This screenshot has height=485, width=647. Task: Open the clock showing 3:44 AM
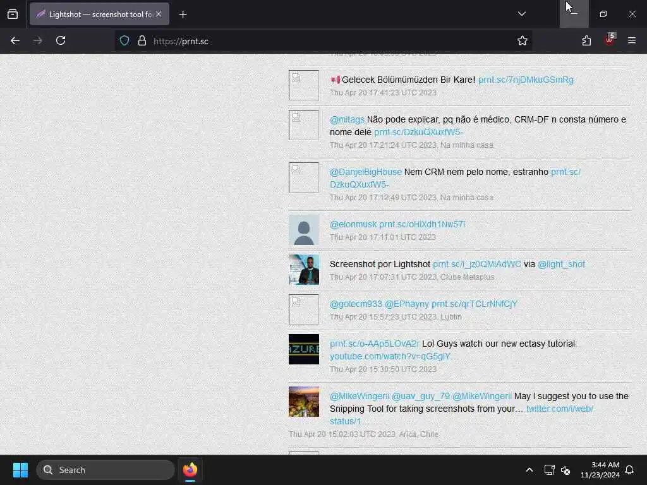tap(600, 470)
